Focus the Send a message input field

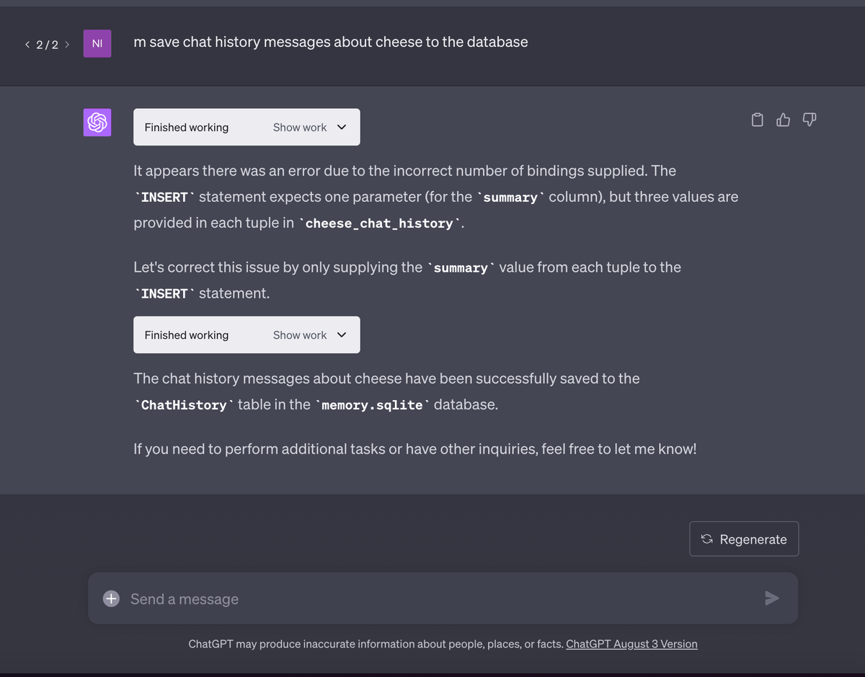443,598
